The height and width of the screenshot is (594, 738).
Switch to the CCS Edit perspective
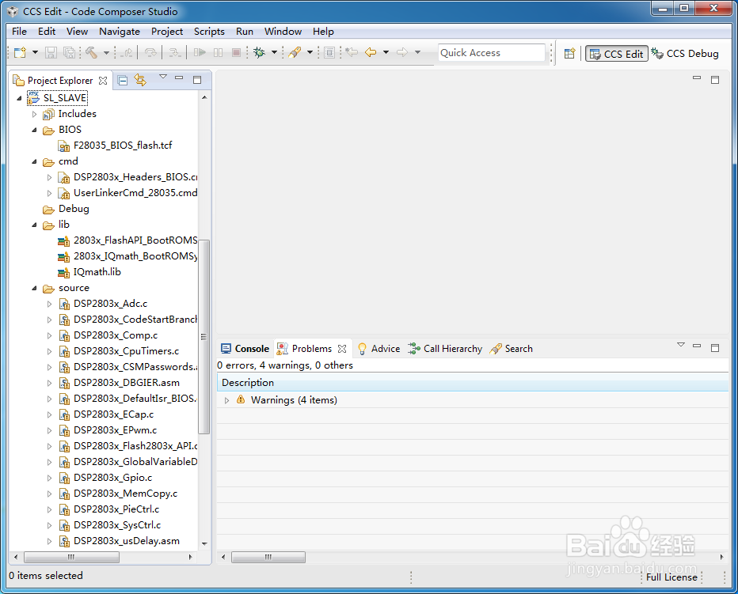click(617, 54)
